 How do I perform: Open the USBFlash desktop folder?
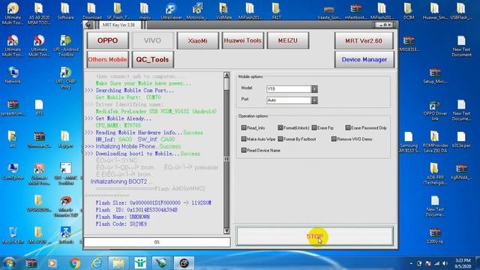pos(460,12)
